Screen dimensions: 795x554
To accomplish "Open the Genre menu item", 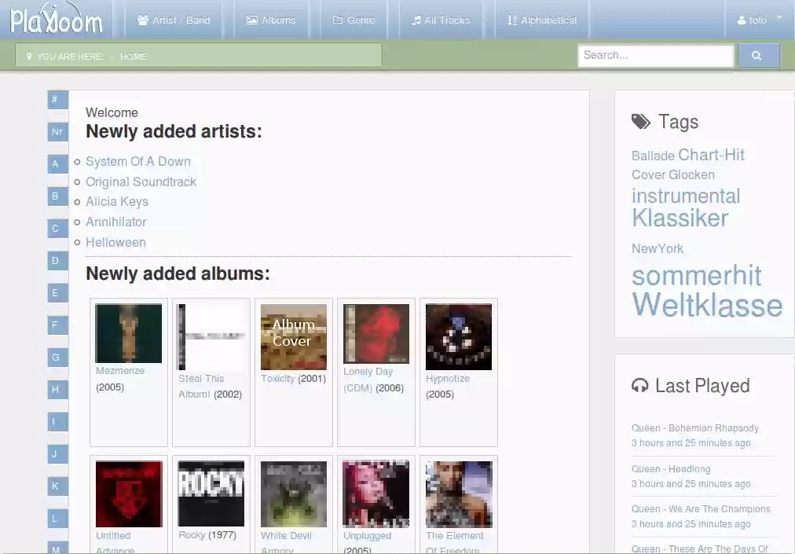I will pos(354,20).
